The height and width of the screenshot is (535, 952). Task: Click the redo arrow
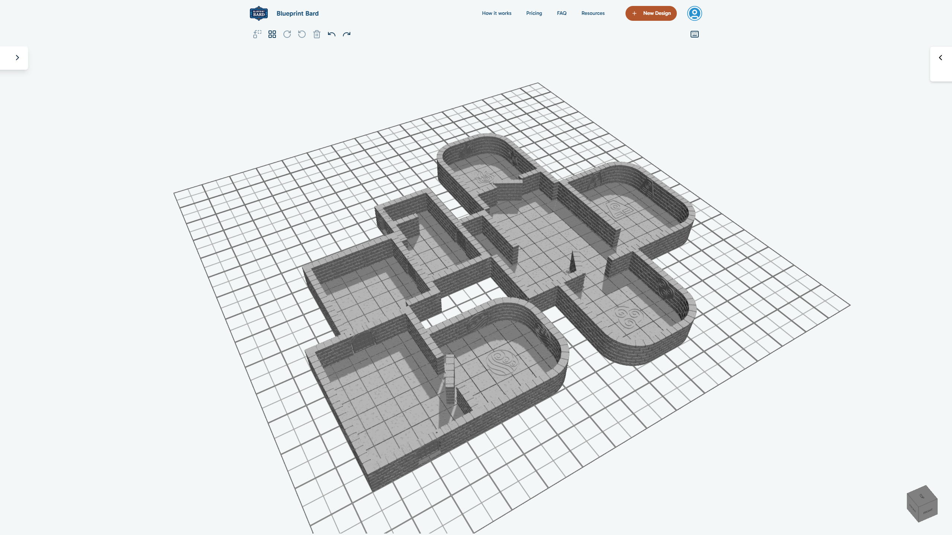click(x=347, y=34)
